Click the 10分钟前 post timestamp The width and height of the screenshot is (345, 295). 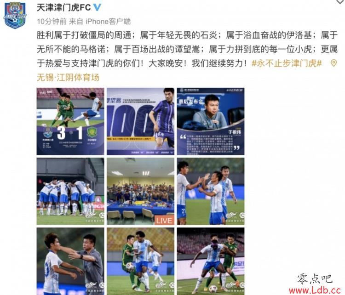tap(52, 22)
